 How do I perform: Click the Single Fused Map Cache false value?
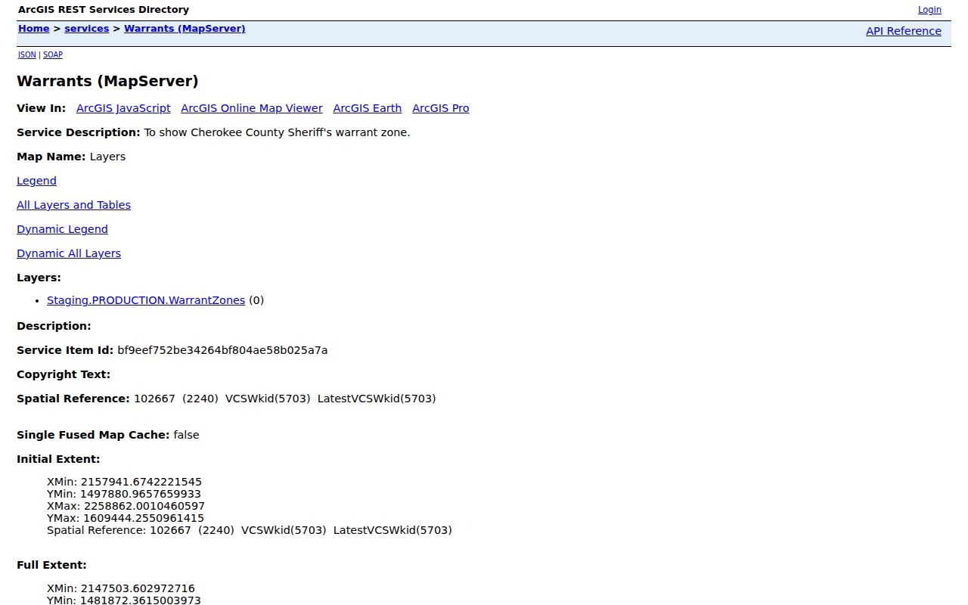click(x=186, y=435)
